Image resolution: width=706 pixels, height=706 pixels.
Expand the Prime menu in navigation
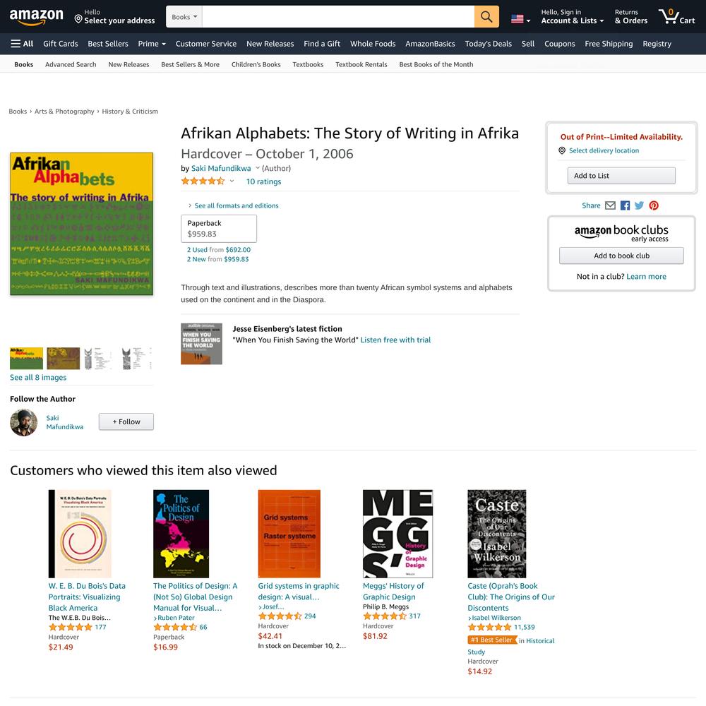point(152,44)
